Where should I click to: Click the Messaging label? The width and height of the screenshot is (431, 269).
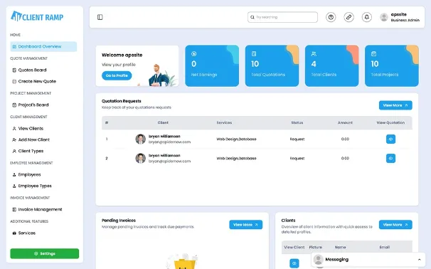pos(336,259)
